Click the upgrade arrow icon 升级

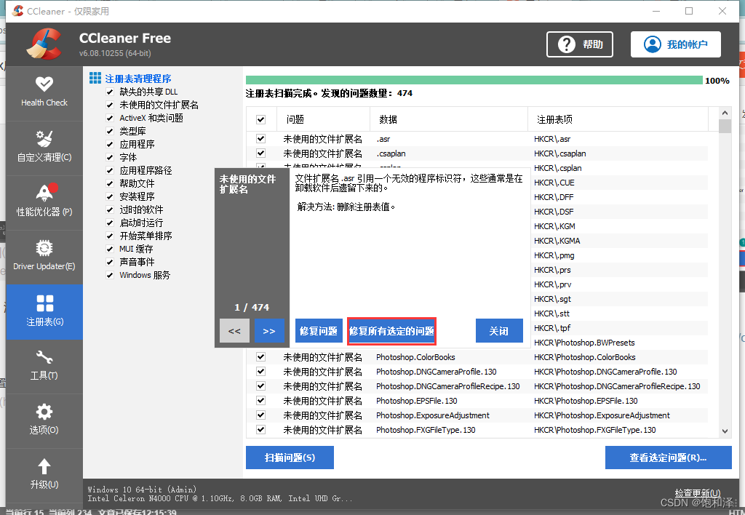point(44,466)
